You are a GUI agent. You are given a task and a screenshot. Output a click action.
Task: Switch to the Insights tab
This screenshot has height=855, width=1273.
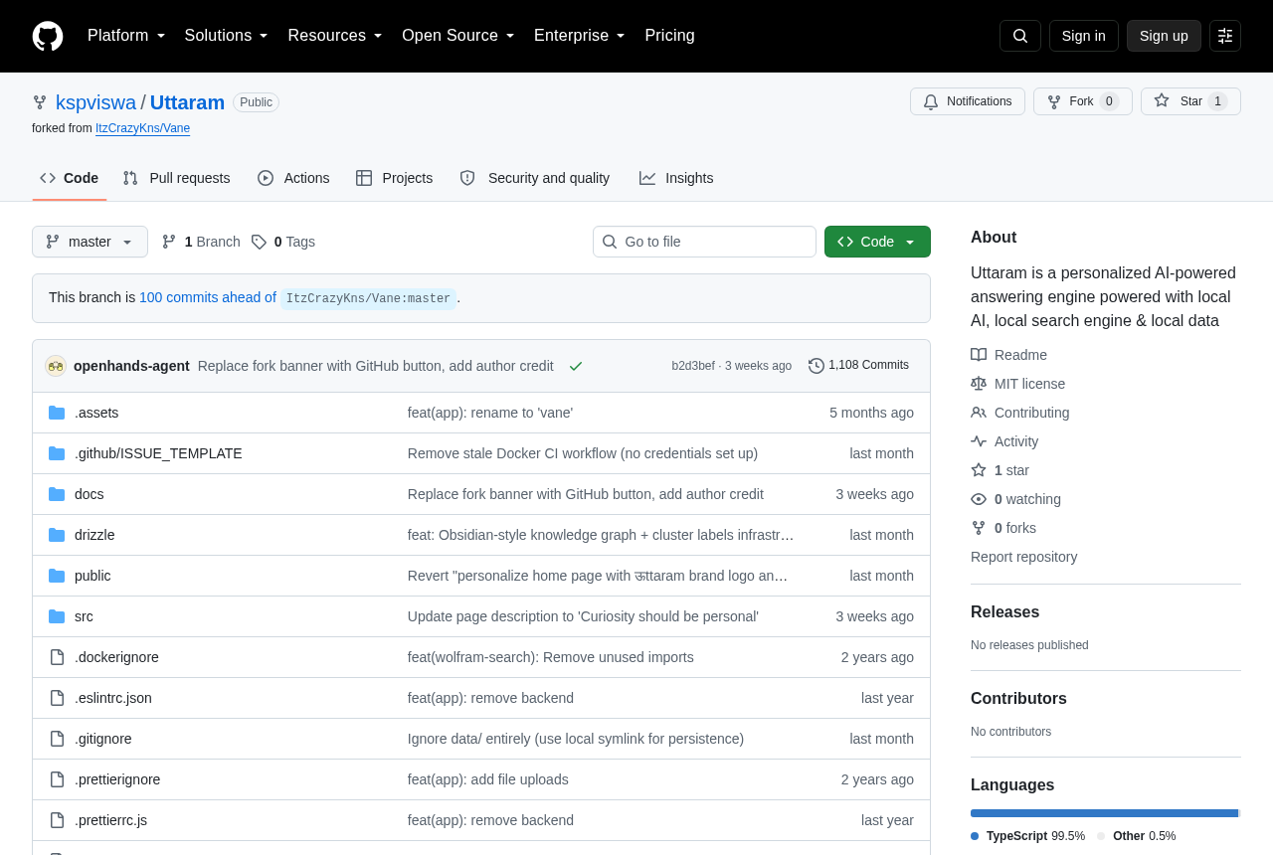coord(676,178)
